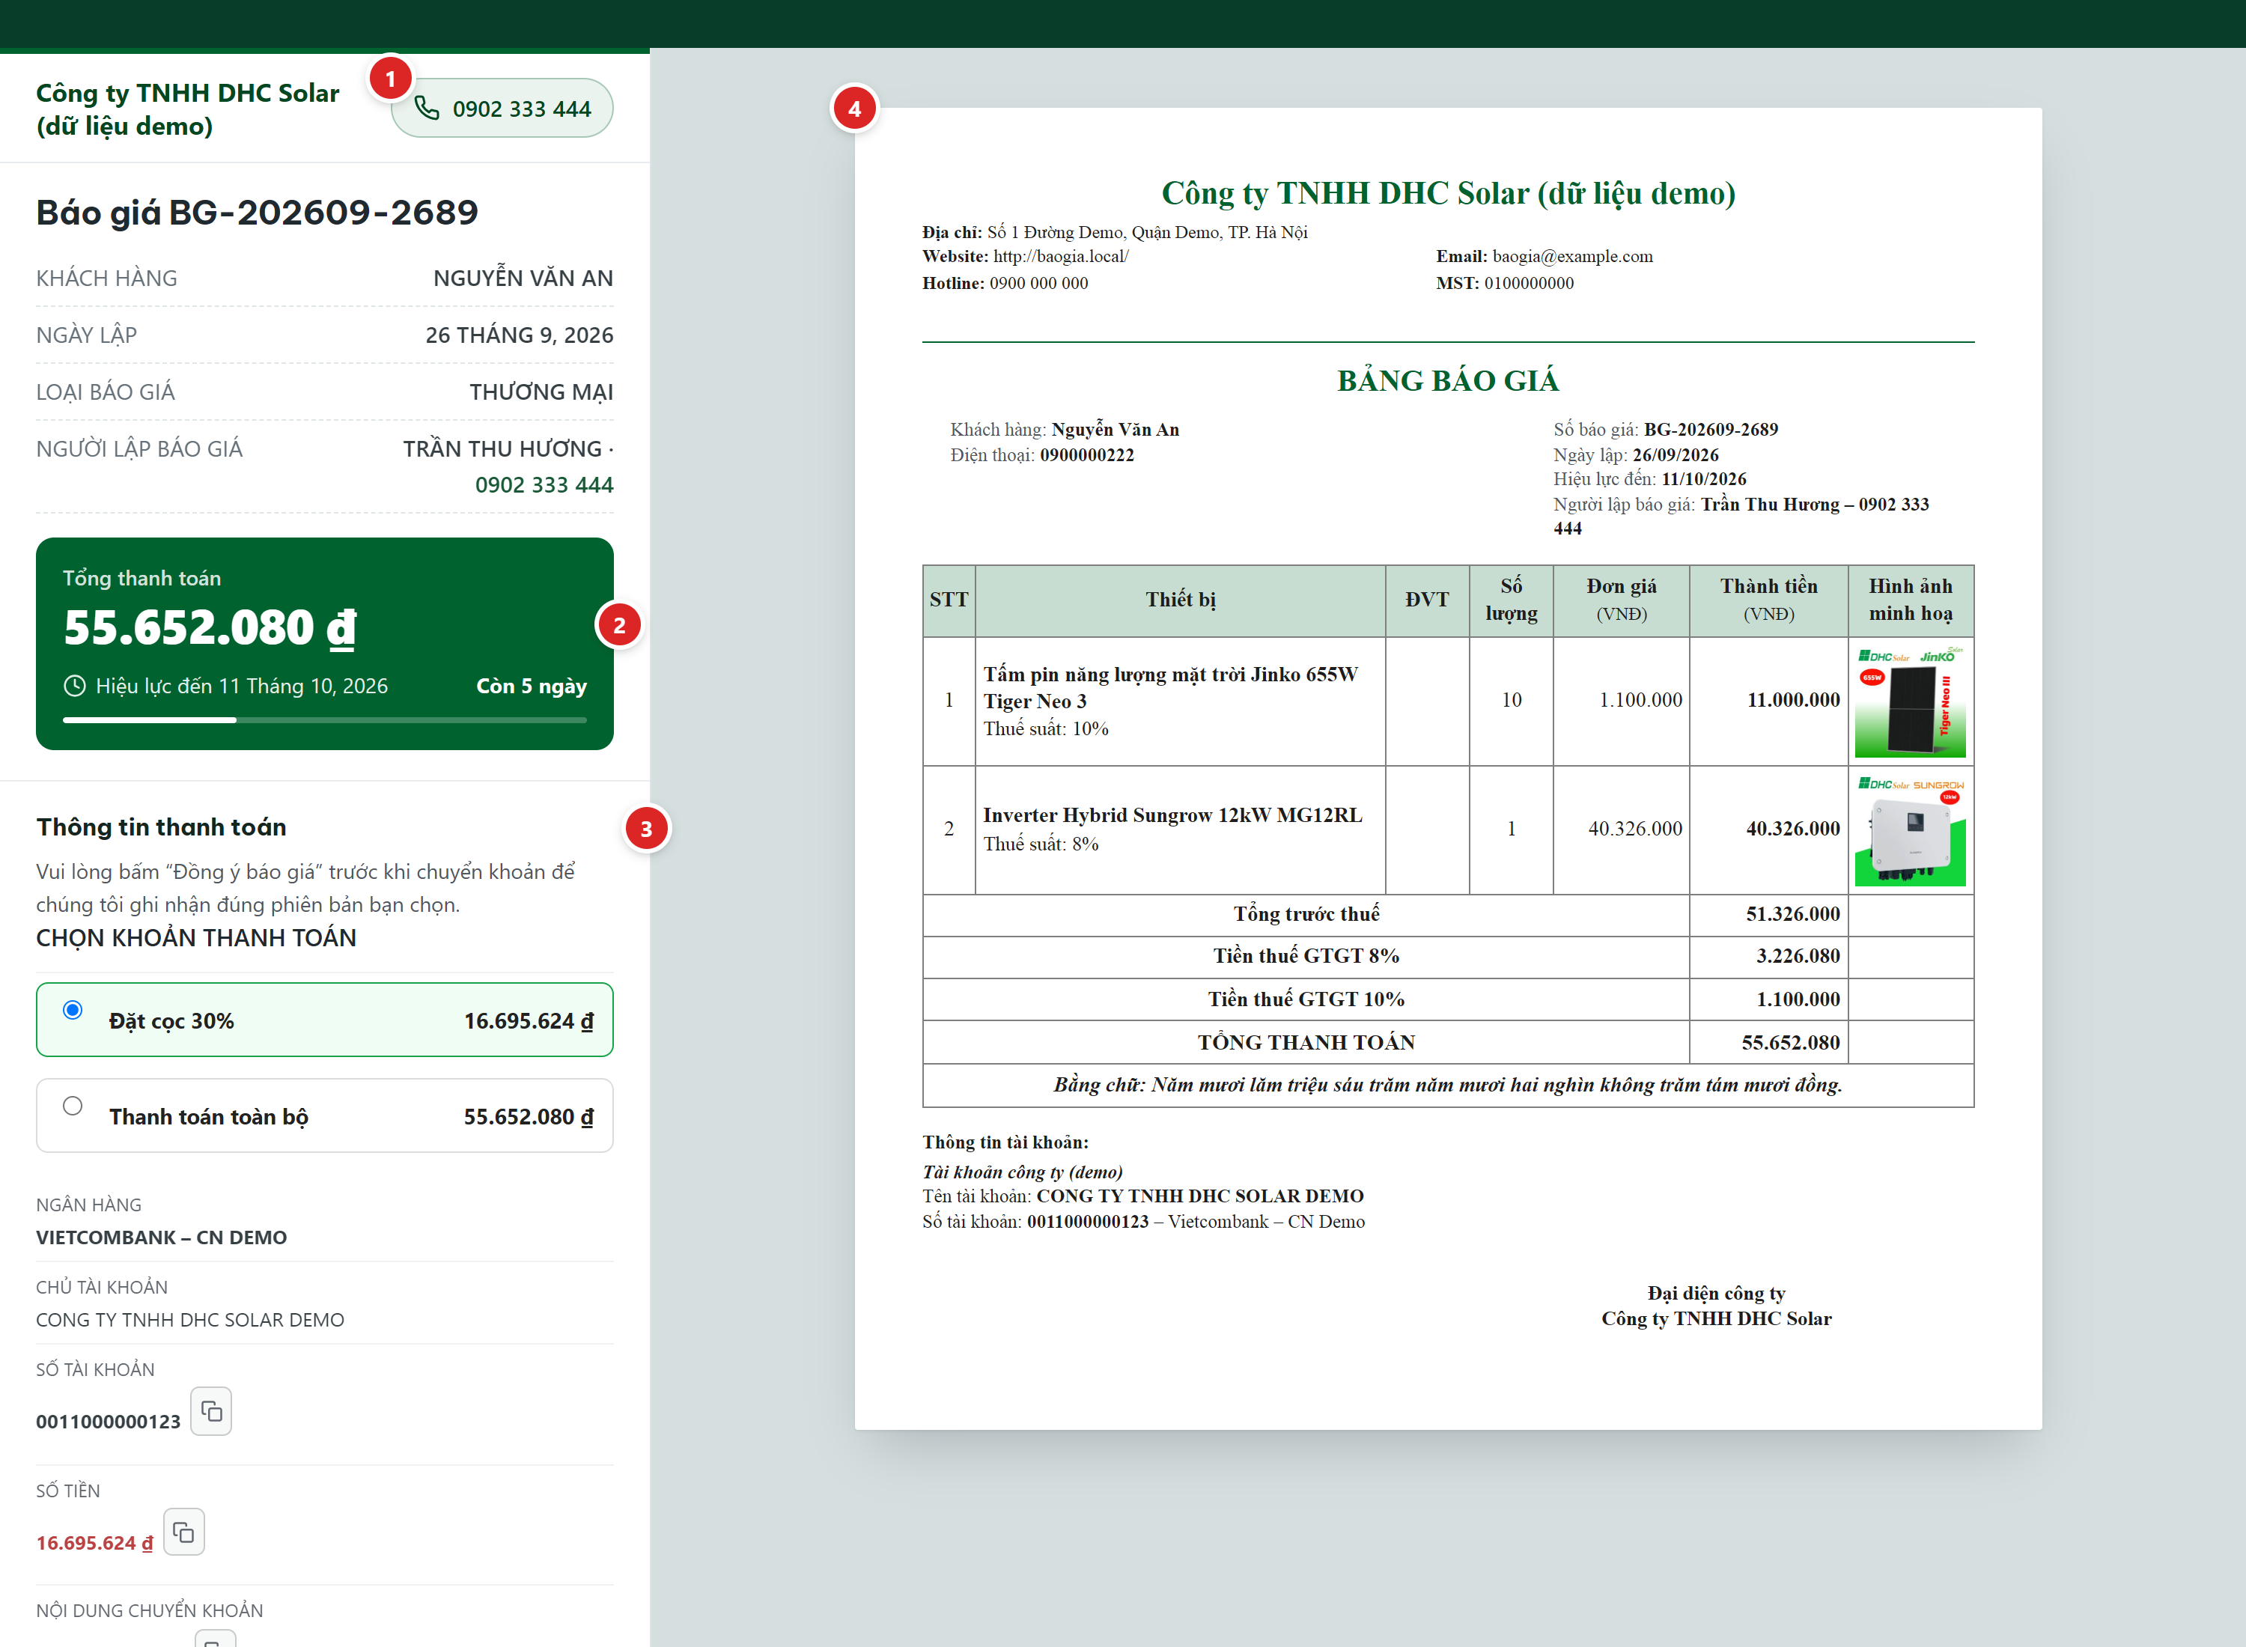Select the Thanh toán toàn bộ radio option

[73, 1106]
